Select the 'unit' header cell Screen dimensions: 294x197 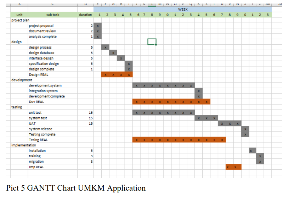[19, 15]
